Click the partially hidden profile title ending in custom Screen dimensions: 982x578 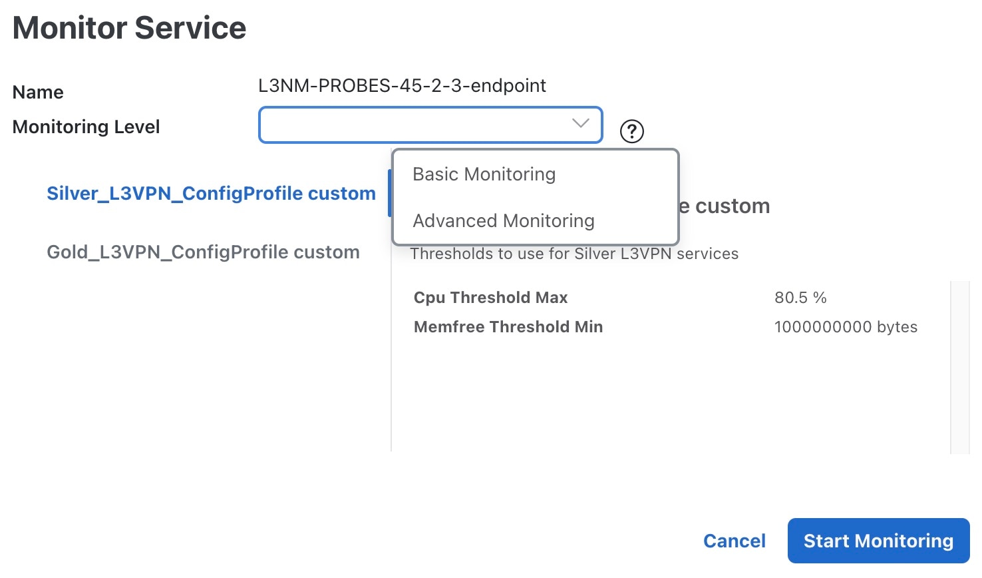coord(724,206)
